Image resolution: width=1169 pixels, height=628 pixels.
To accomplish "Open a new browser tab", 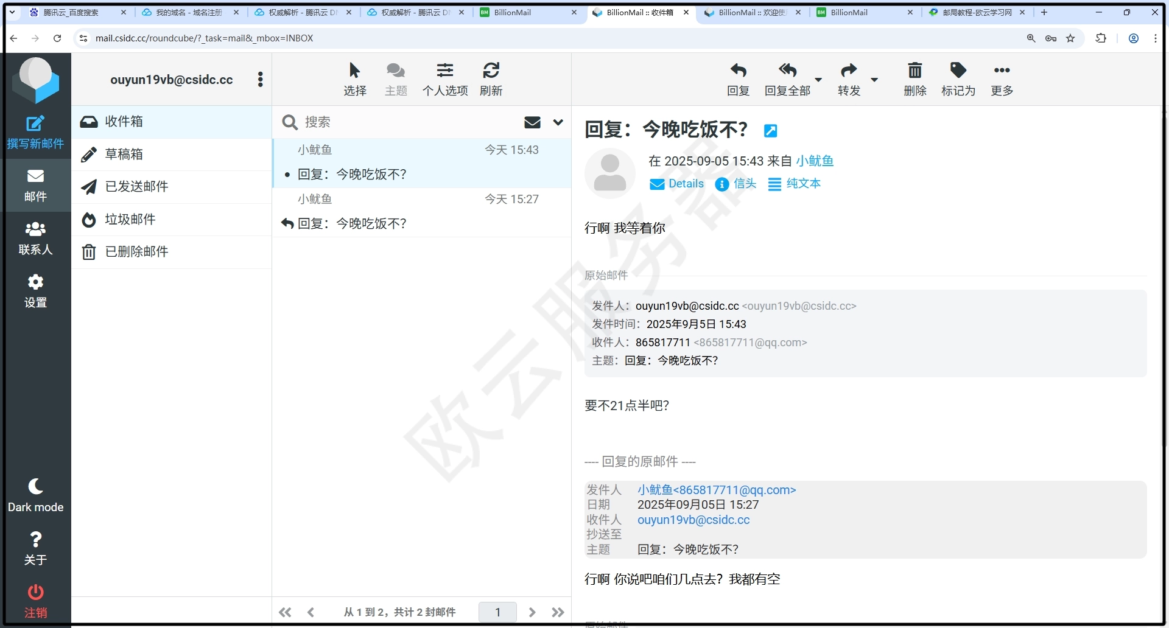I will (1044, 12).
